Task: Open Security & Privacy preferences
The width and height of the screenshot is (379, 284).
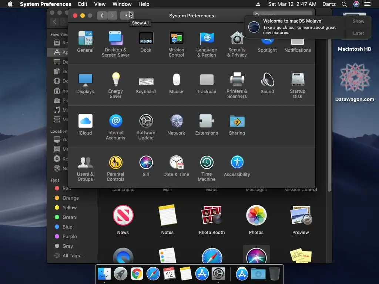Action: pyautogui.click(x=237, y=44)
